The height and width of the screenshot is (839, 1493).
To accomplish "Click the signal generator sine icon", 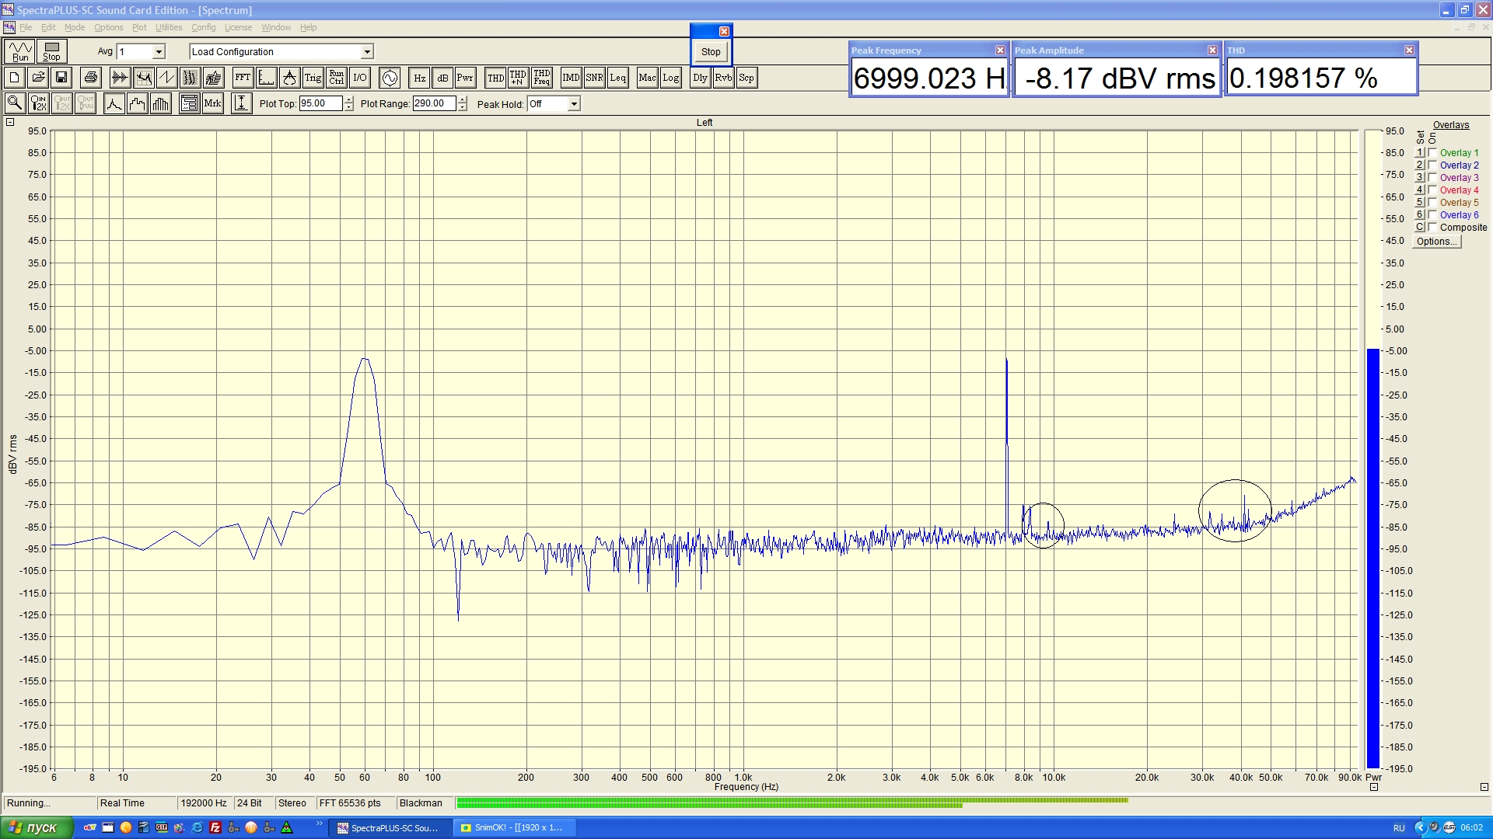I will click(390, 78).
